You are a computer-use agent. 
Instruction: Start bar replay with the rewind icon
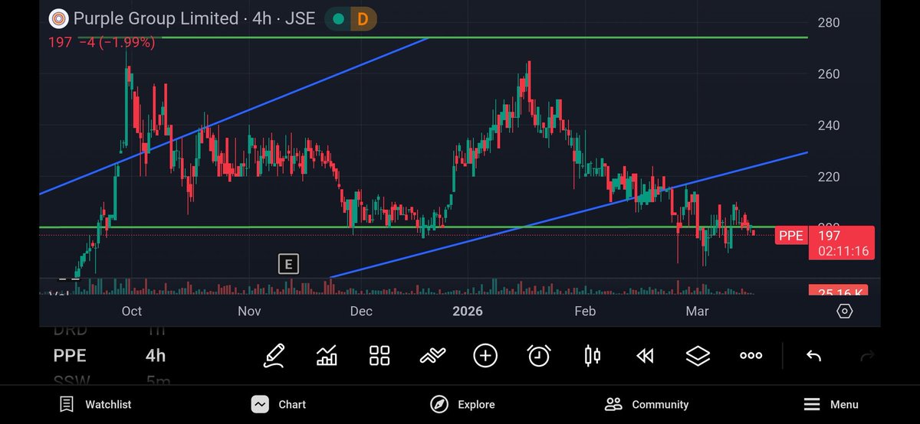pyautogui.click(x=646, y=356)
